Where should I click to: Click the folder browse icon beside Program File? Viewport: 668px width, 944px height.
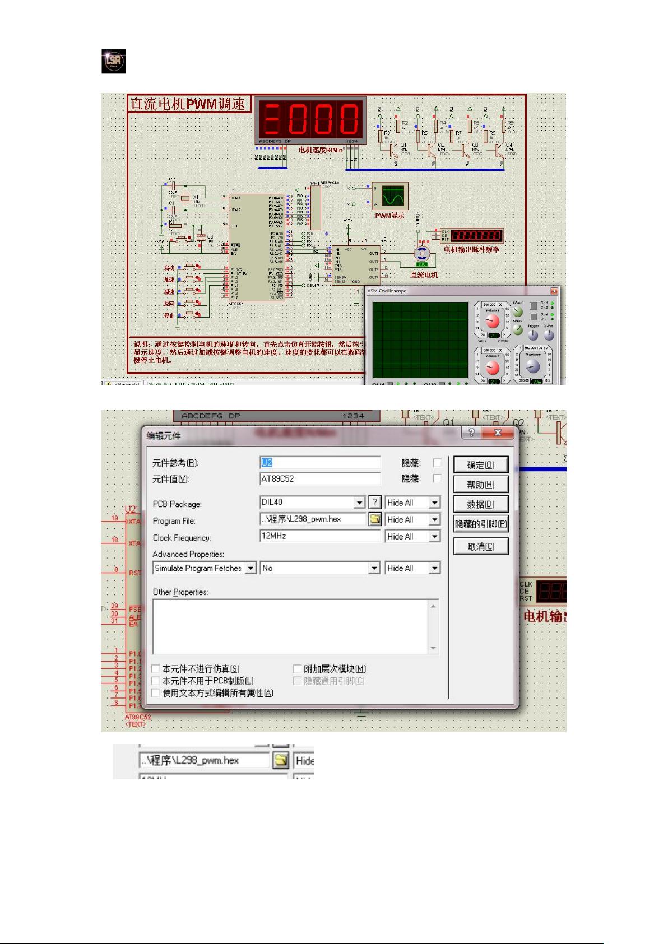tap(375, 519)
